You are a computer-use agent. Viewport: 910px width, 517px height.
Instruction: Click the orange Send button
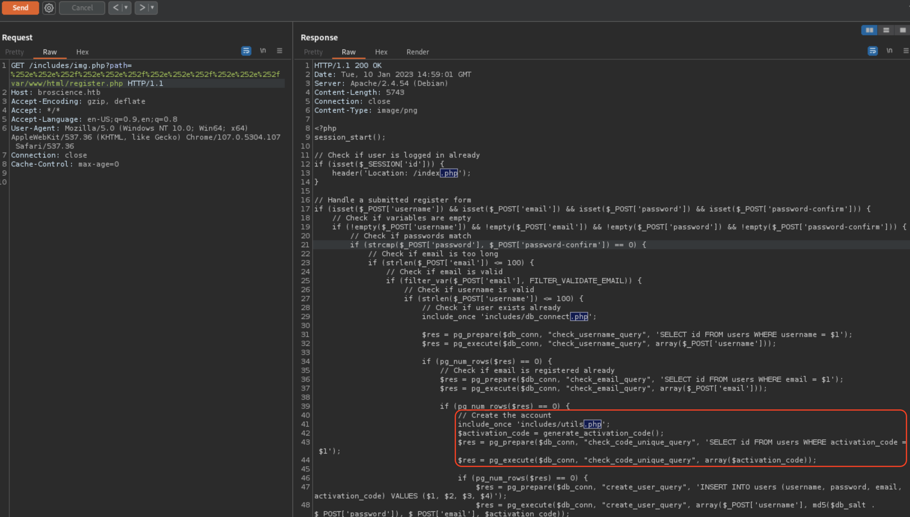[20, 8]
